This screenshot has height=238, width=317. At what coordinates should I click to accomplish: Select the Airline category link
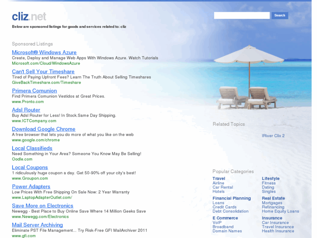click(x=218, y=183)
